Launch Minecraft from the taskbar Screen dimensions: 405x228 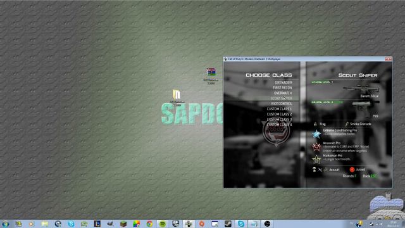tap(123, 224)
